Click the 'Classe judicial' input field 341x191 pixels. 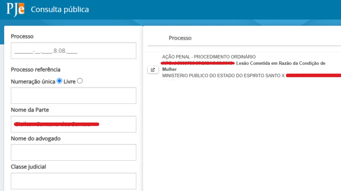pos(73,181)
